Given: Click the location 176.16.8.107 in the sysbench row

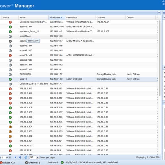Looking at the screenshot, I should (103, 31).
